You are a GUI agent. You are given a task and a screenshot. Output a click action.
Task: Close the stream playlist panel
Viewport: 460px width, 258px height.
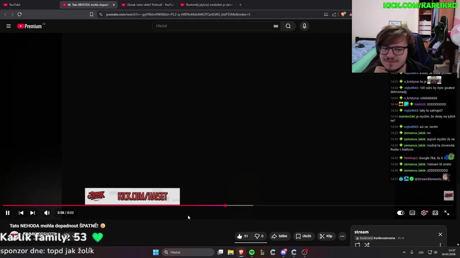[x=440, y=234]
